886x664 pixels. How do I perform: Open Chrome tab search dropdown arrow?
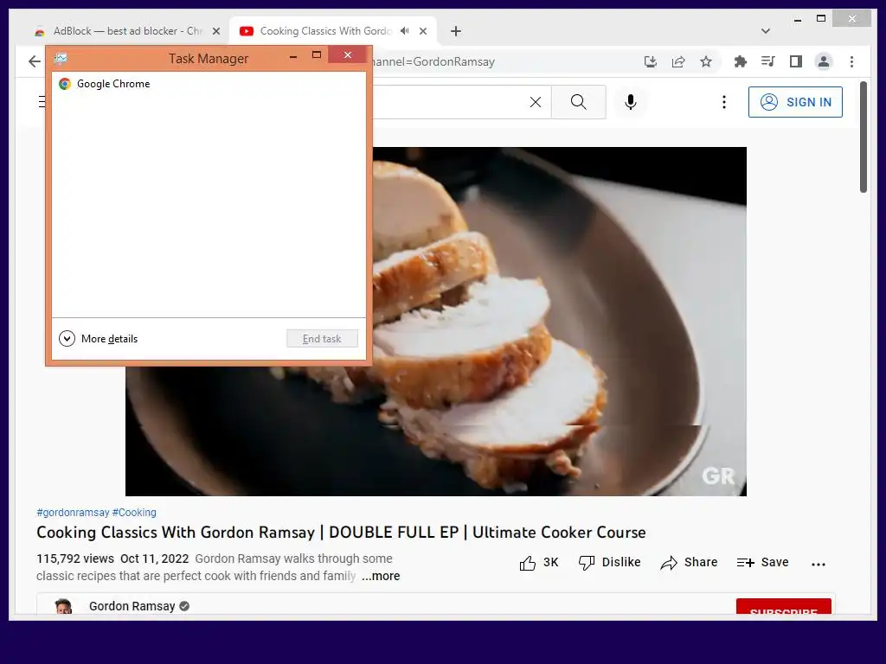(x=766, y=31)
